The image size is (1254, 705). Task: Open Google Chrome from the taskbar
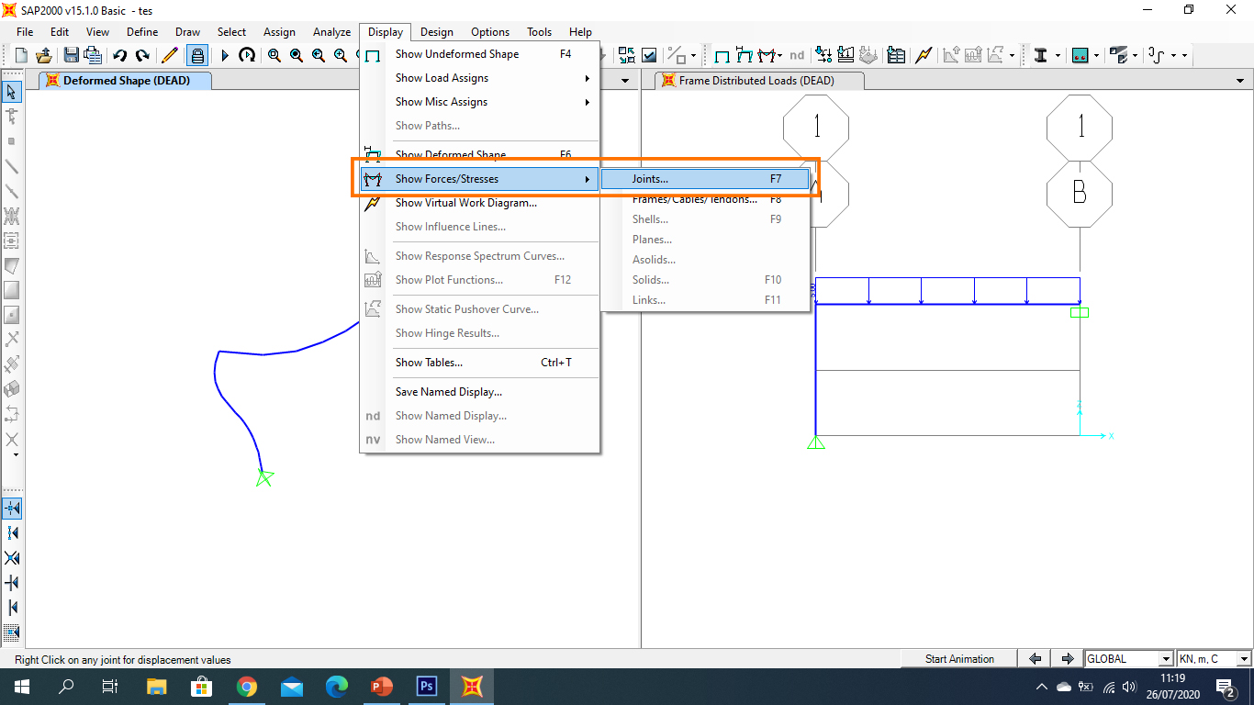point(246,686)
